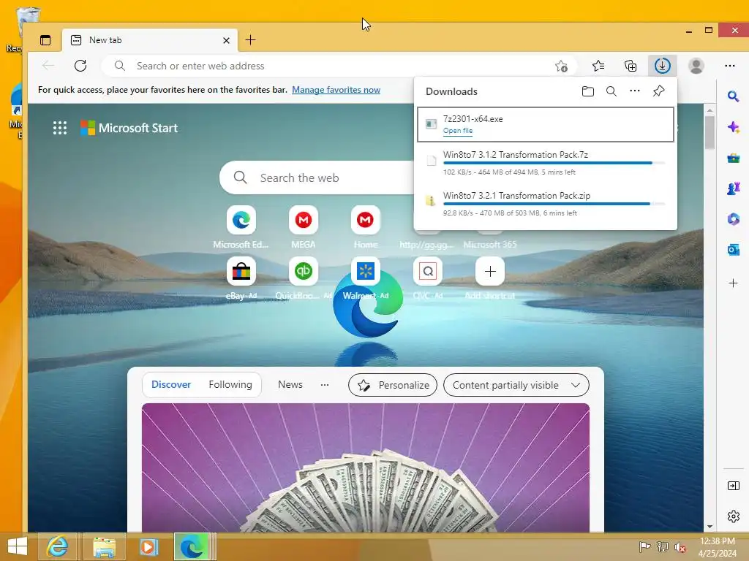Refresh the page with the reload icon
Screen dimensions: 749x561
80,66
